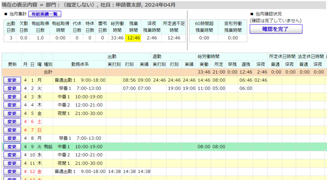Select 有給 type cell on April 9
327x180 pixels.
48,147
